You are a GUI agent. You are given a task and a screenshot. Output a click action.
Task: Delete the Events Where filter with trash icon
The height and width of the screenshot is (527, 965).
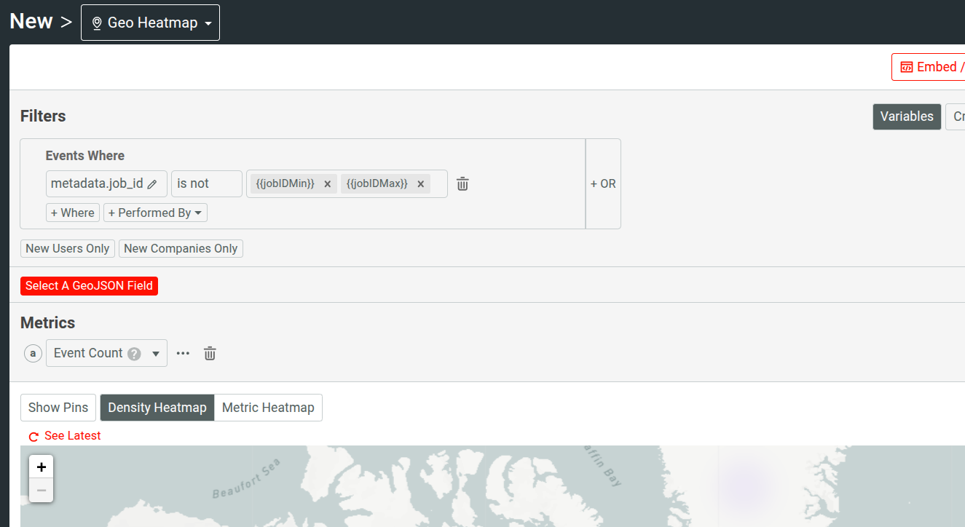click(462, 183)
